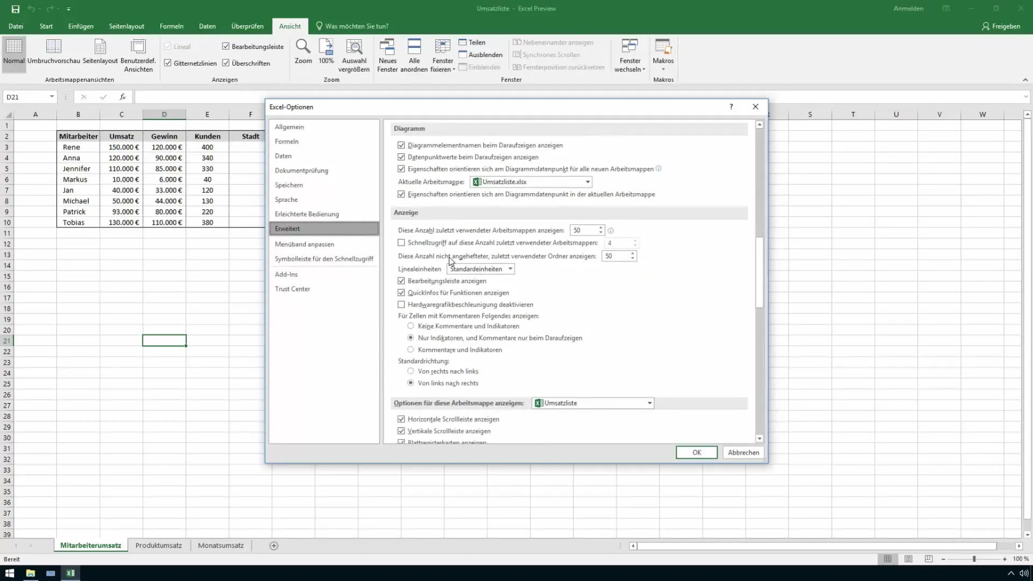Enable Hardwaregrafikbeschleunigung deaktivieren checkbox

click(x=401, y=304)
